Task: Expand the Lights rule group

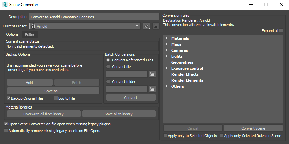Action: [167, 56]
